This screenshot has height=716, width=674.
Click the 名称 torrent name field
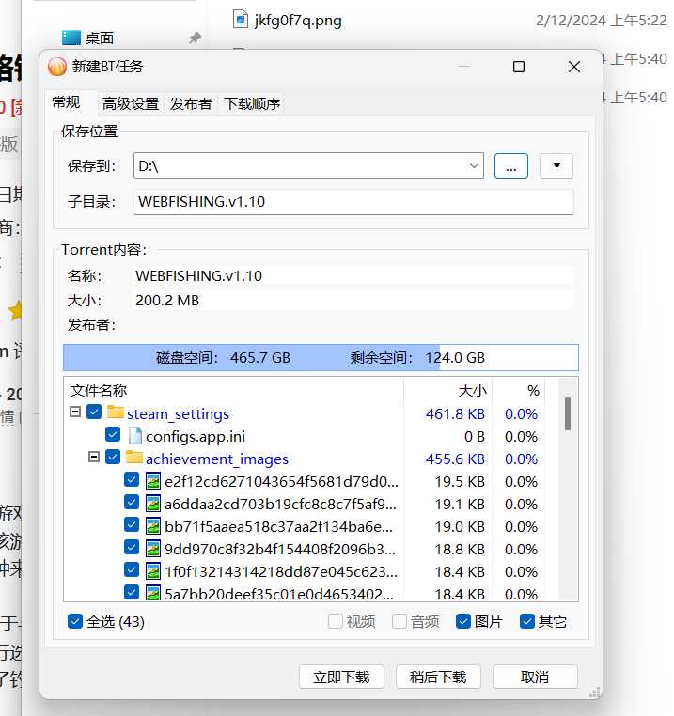tap(353, 276)
